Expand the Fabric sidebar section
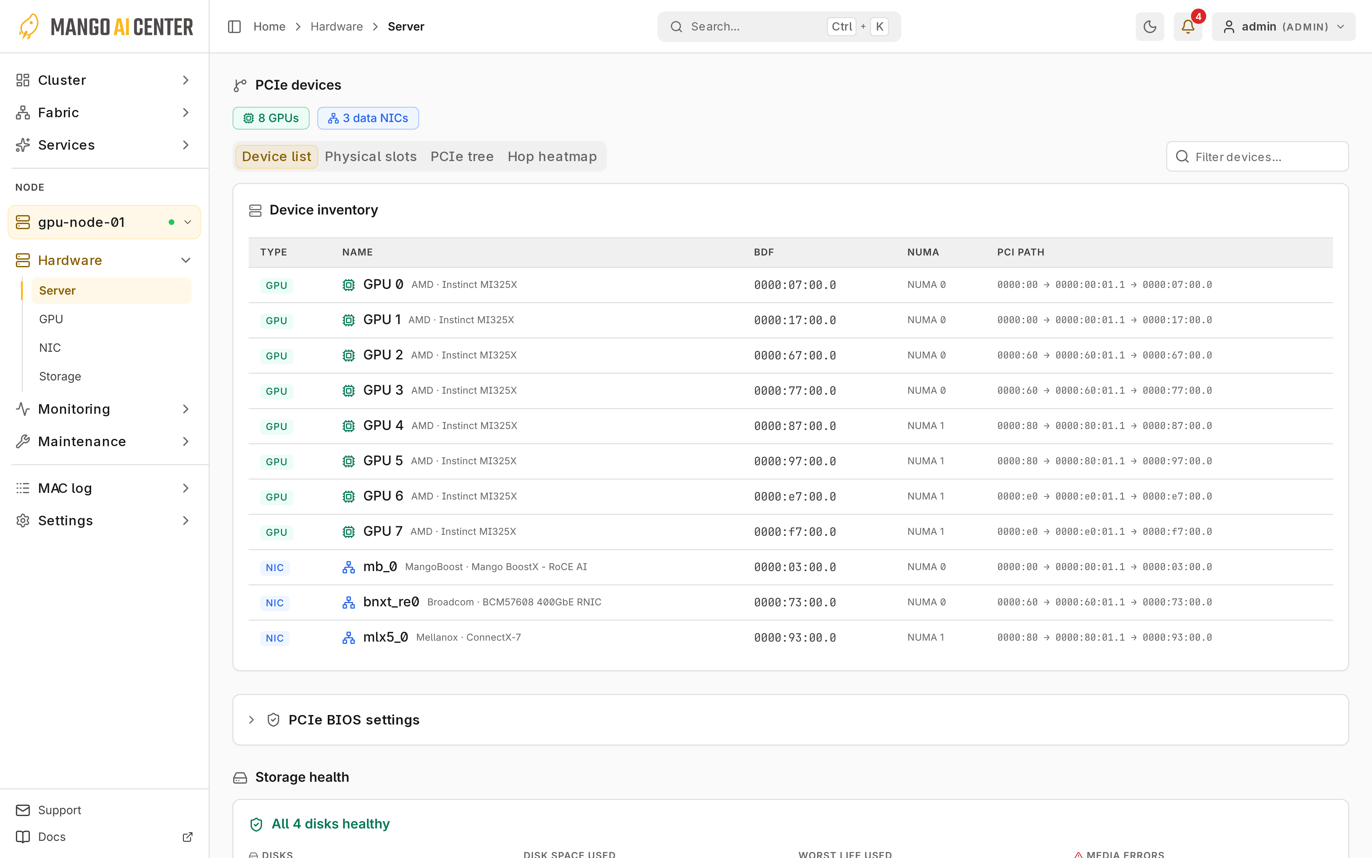Screen dimensions: 1372x858 (104, 112)
